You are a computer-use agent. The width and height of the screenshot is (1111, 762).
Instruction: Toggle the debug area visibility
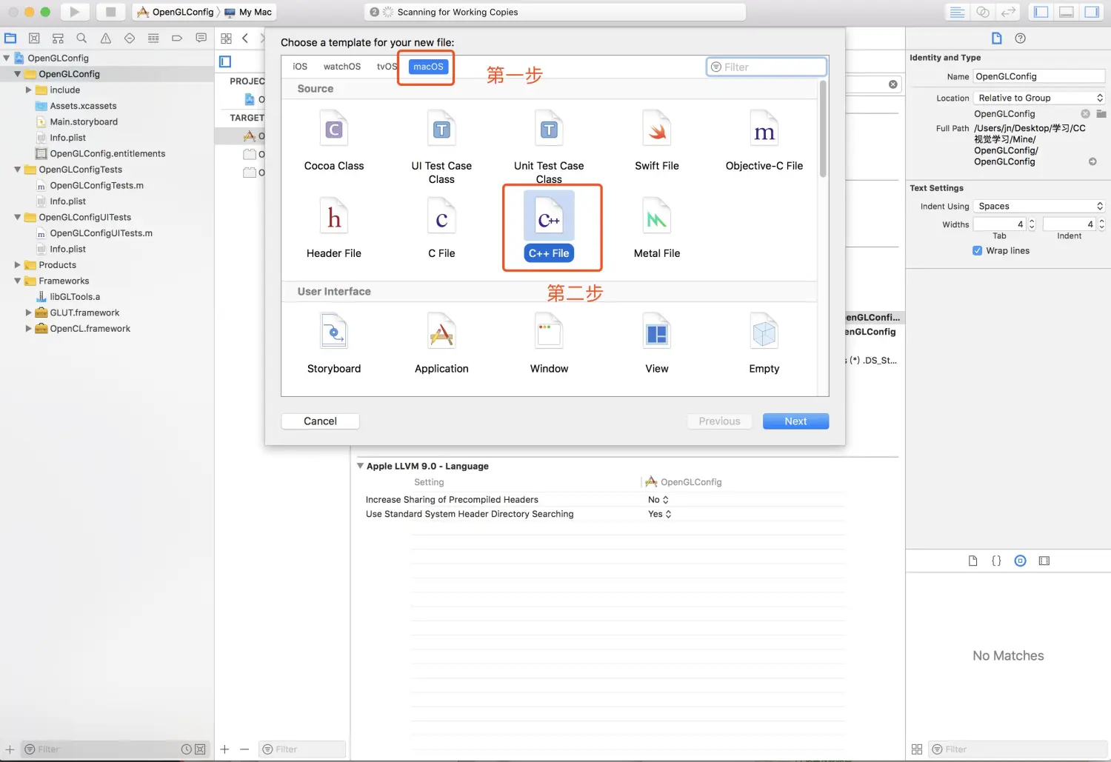1067,12
